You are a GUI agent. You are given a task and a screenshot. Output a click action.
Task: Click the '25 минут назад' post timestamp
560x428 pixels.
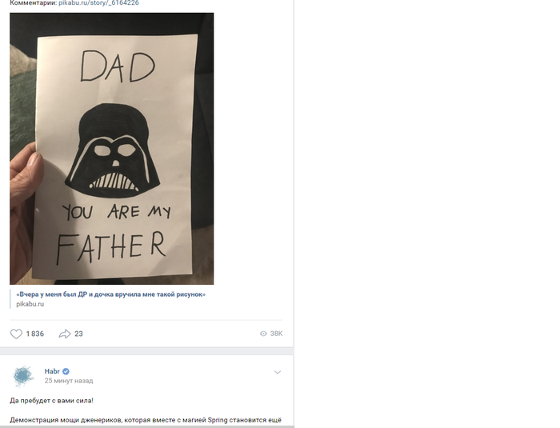[x=69, y=381]
